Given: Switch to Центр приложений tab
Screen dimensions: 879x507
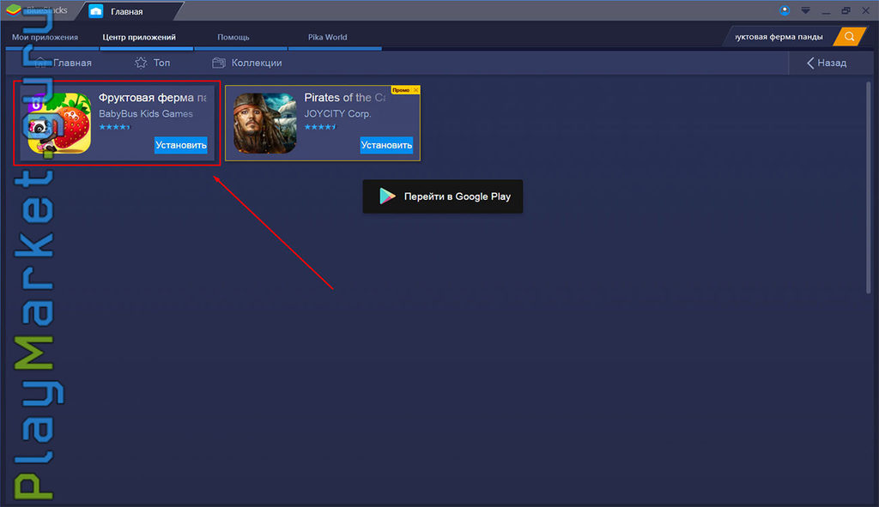Looking at the screenshot, I should (139, 37).
